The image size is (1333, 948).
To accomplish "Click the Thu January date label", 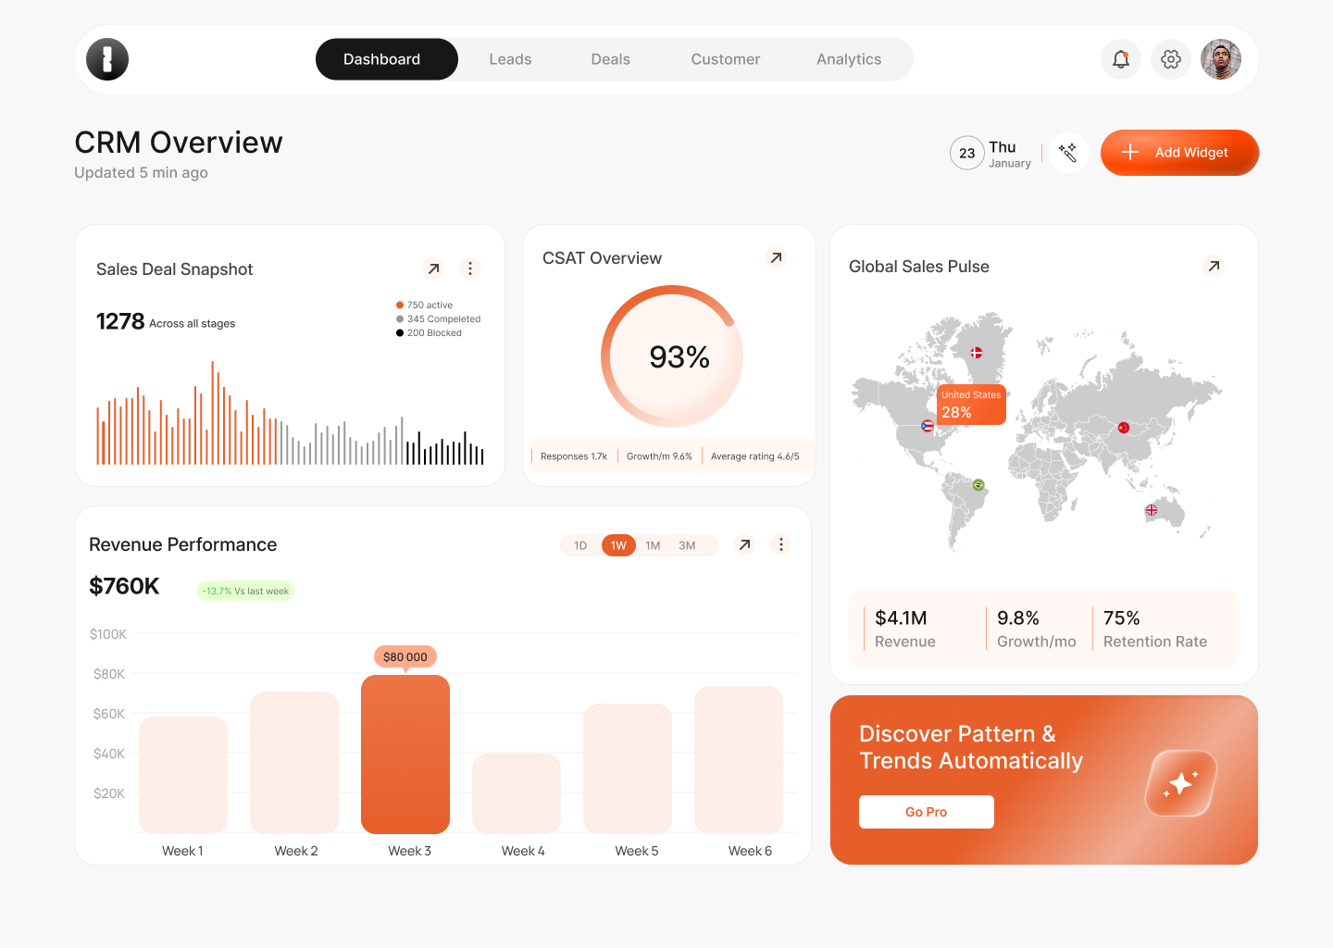I will 1010,154.
